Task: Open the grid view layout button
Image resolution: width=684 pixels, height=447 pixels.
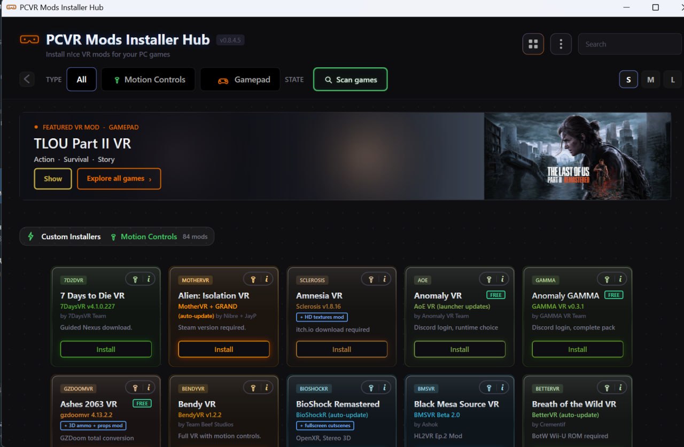Action: point(533,44)
